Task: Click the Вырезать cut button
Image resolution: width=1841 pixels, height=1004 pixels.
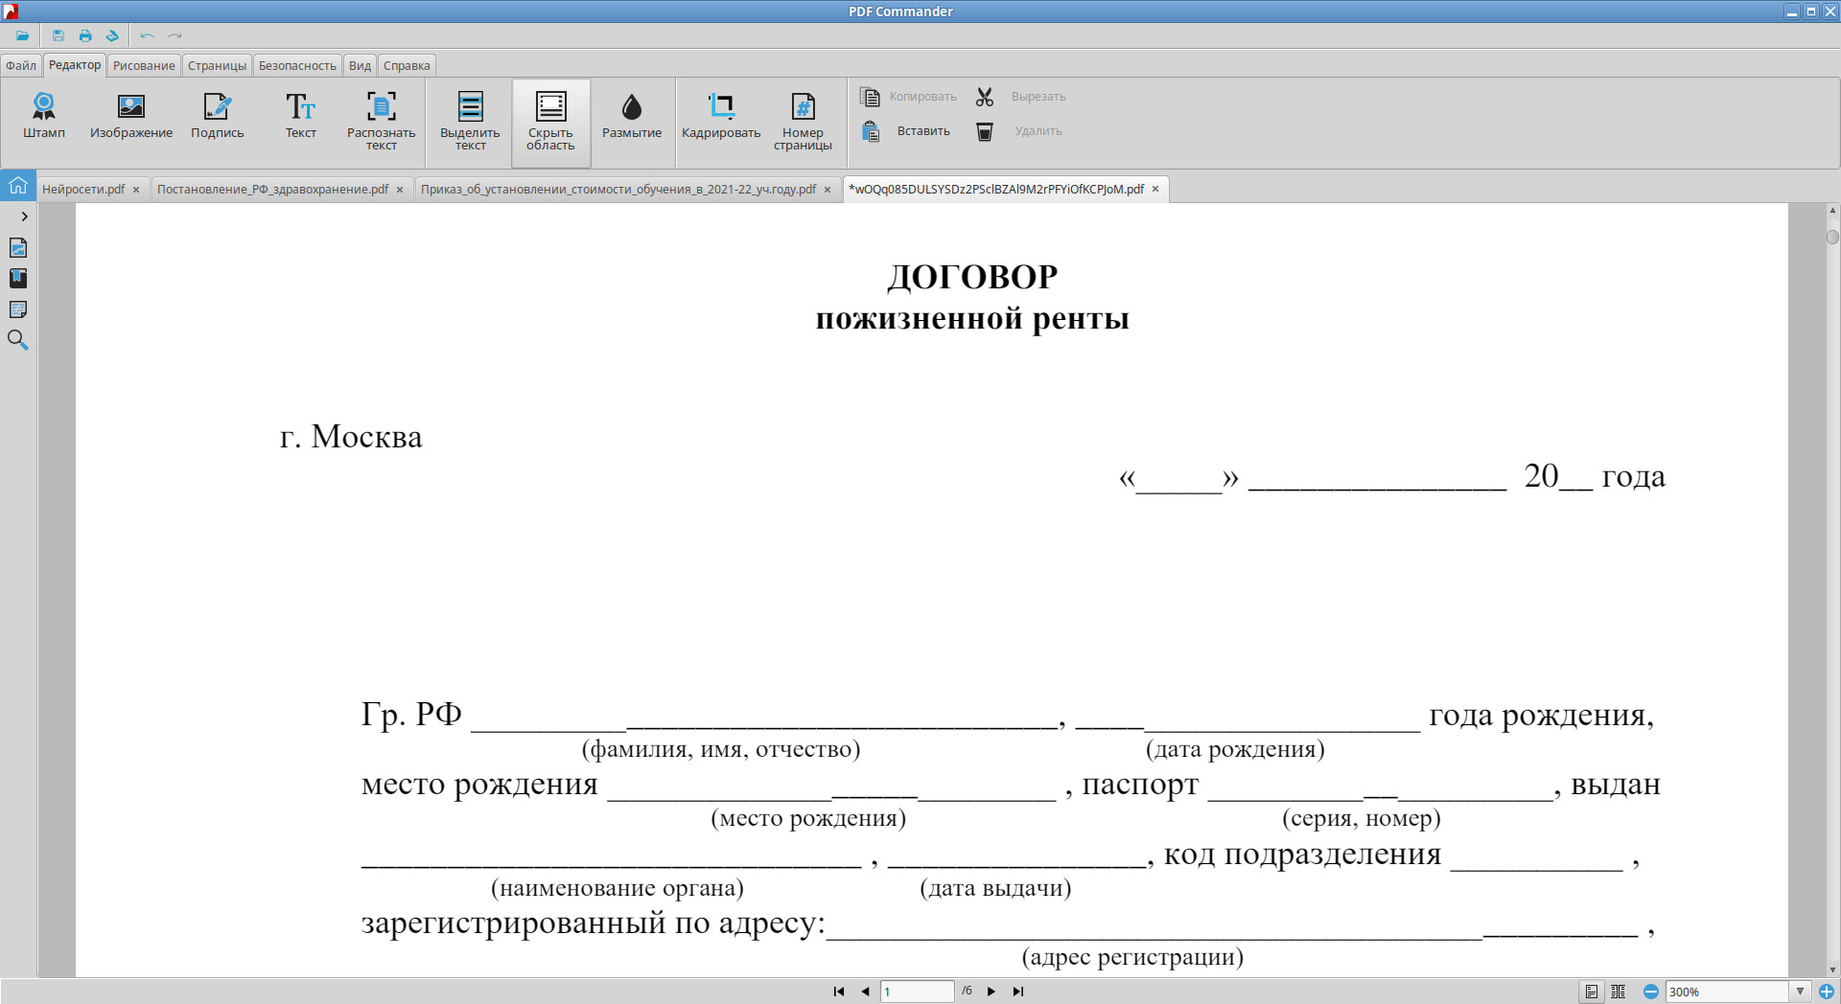Action: pos(1021,97)
